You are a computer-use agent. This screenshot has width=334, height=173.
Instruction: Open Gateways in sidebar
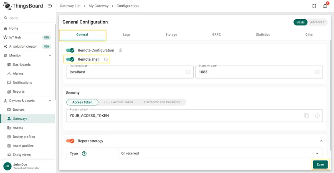tap(28, 119)
